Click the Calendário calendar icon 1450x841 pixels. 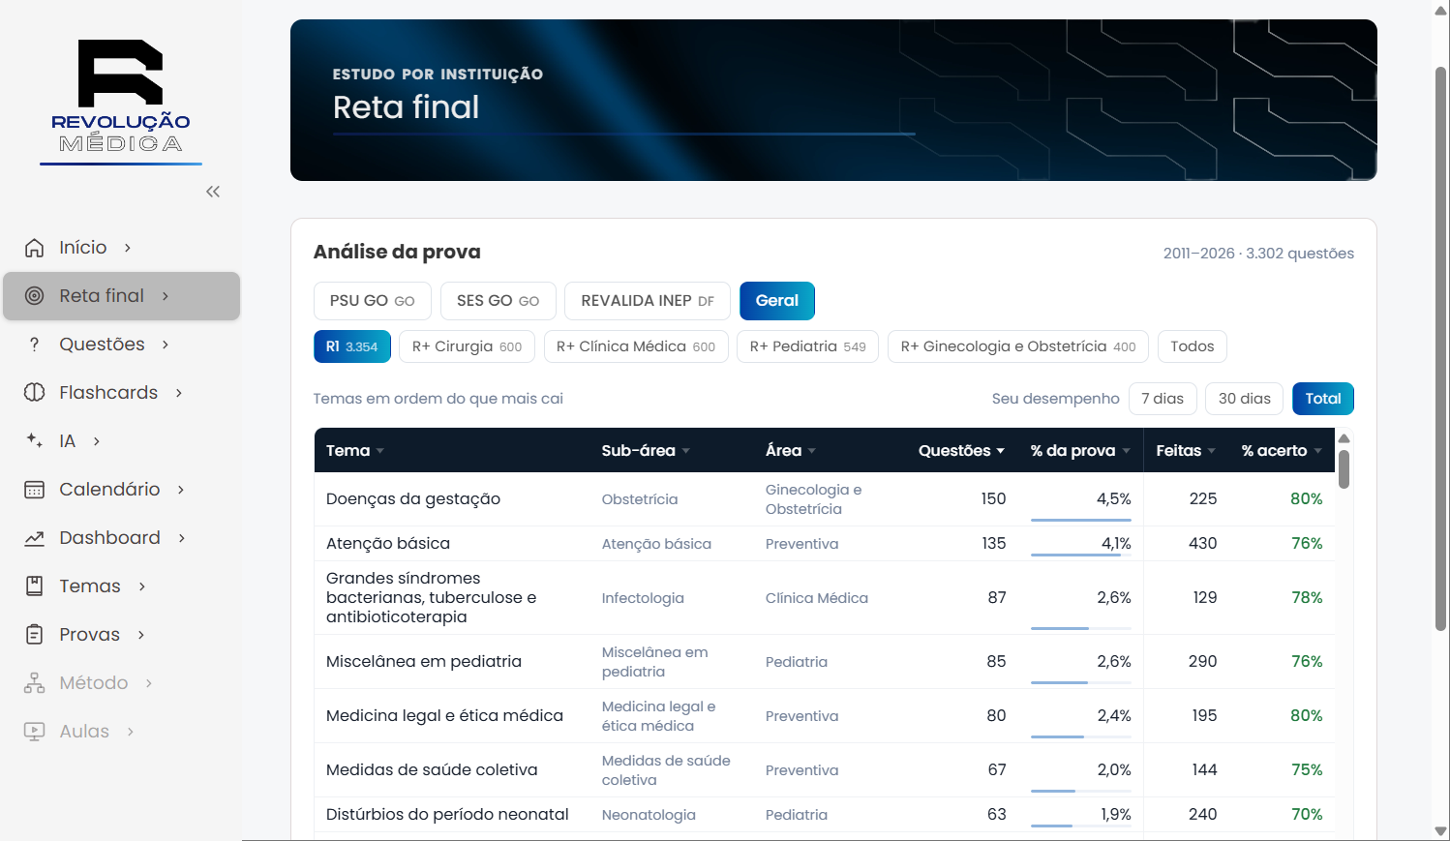[34, 490]
